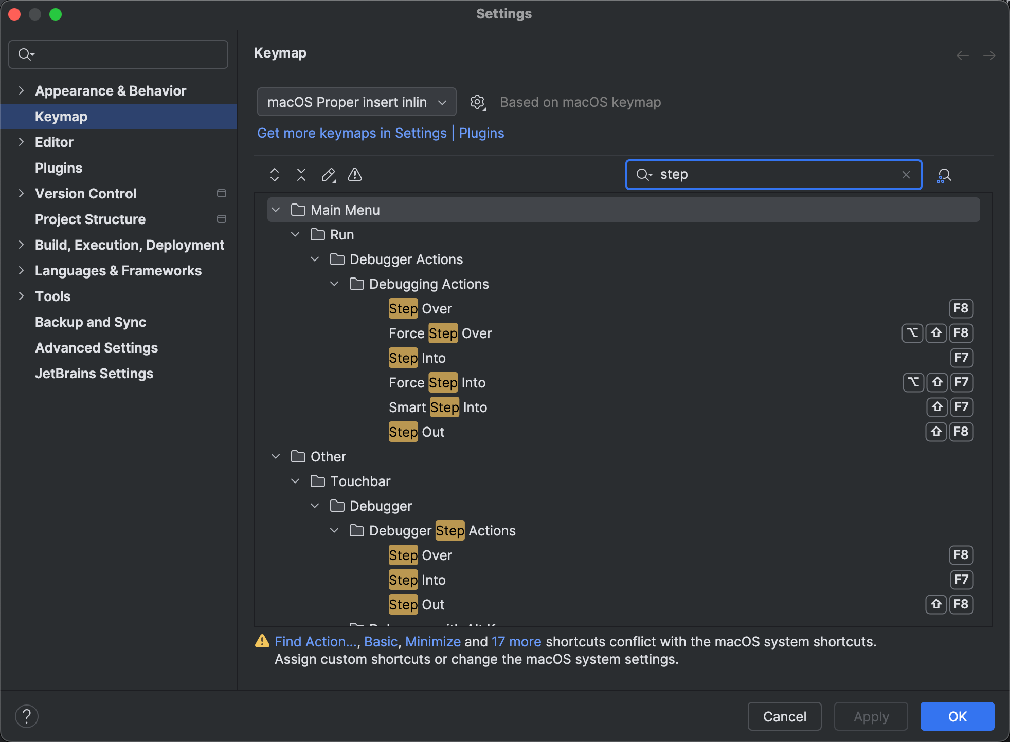This screenshot has width=1010, height=742.
Task: Collapse the Touchbar folder
Action: click(x=296, y=480)
